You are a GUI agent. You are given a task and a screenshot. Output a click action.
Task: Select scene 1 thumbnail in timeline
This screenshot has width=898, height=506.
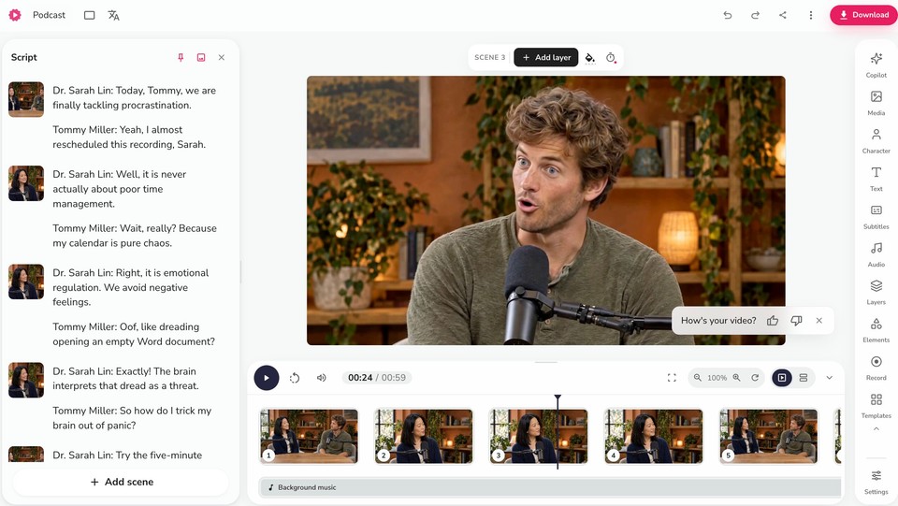pyautogui.click(x=310, y=436)
